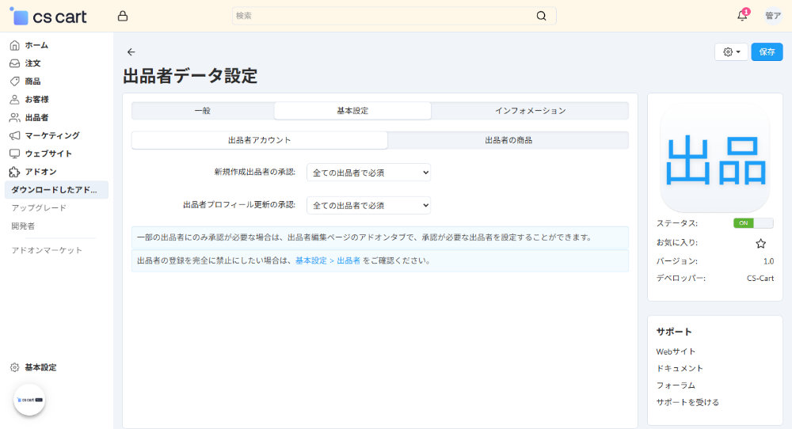The width and height of the screenshot is (792, 429).
Task: Click the page title 出品者データ設定
Action: [x=190, y=76]
